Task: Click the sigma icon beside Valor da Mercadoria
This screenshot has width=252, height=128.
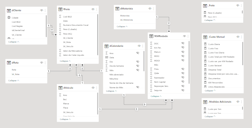Action: click(x=60, y=51)
